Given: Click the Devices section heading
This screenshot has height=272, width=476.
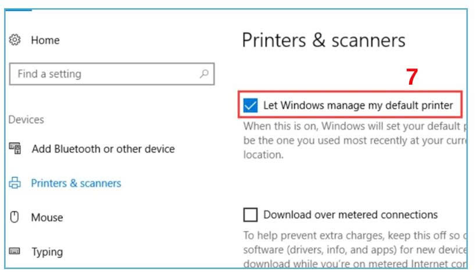Looking at the screenshot, I should click(26, 120).
